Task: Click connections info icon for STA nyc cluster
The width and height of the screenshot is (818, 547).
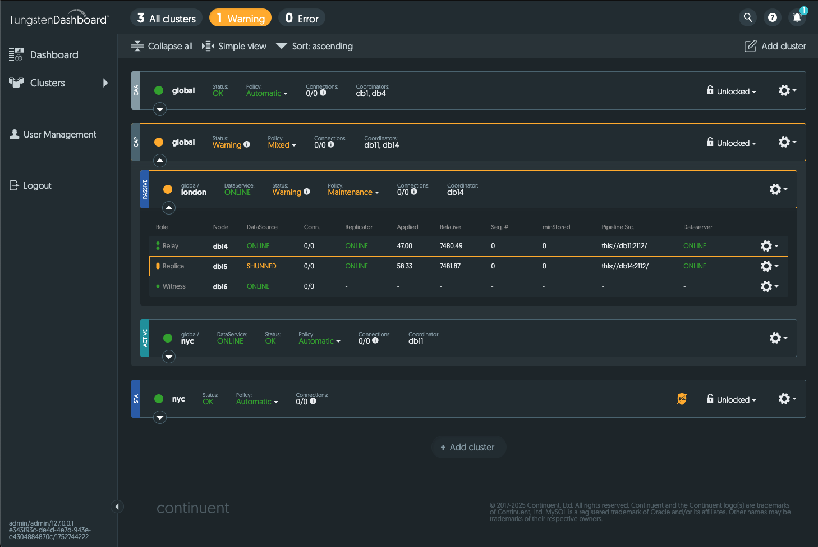Action: pyautogui.click(x=313, y=401)
